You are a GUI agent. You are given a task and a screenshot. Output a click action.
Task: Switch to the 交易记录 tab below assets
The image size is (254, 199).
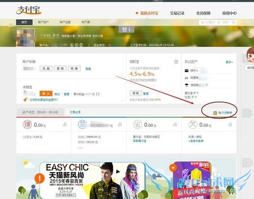pos(75,112)
